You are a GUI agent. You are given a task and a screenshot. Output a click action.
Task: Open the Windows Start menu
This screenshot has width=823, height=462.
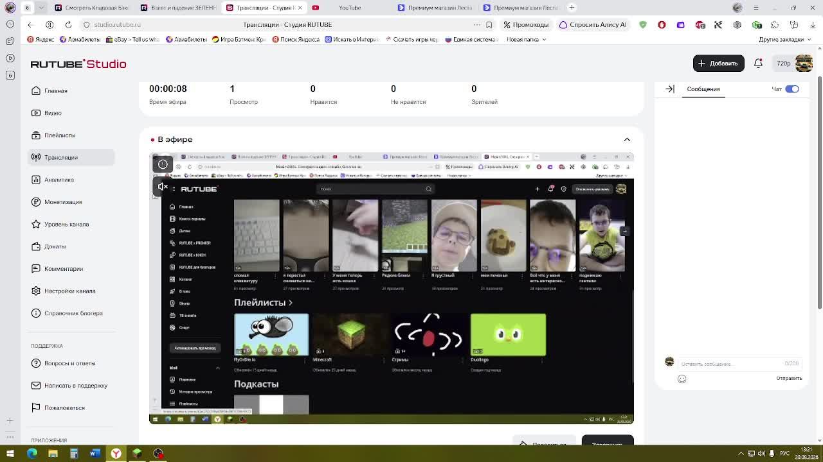tap(10, 454)
